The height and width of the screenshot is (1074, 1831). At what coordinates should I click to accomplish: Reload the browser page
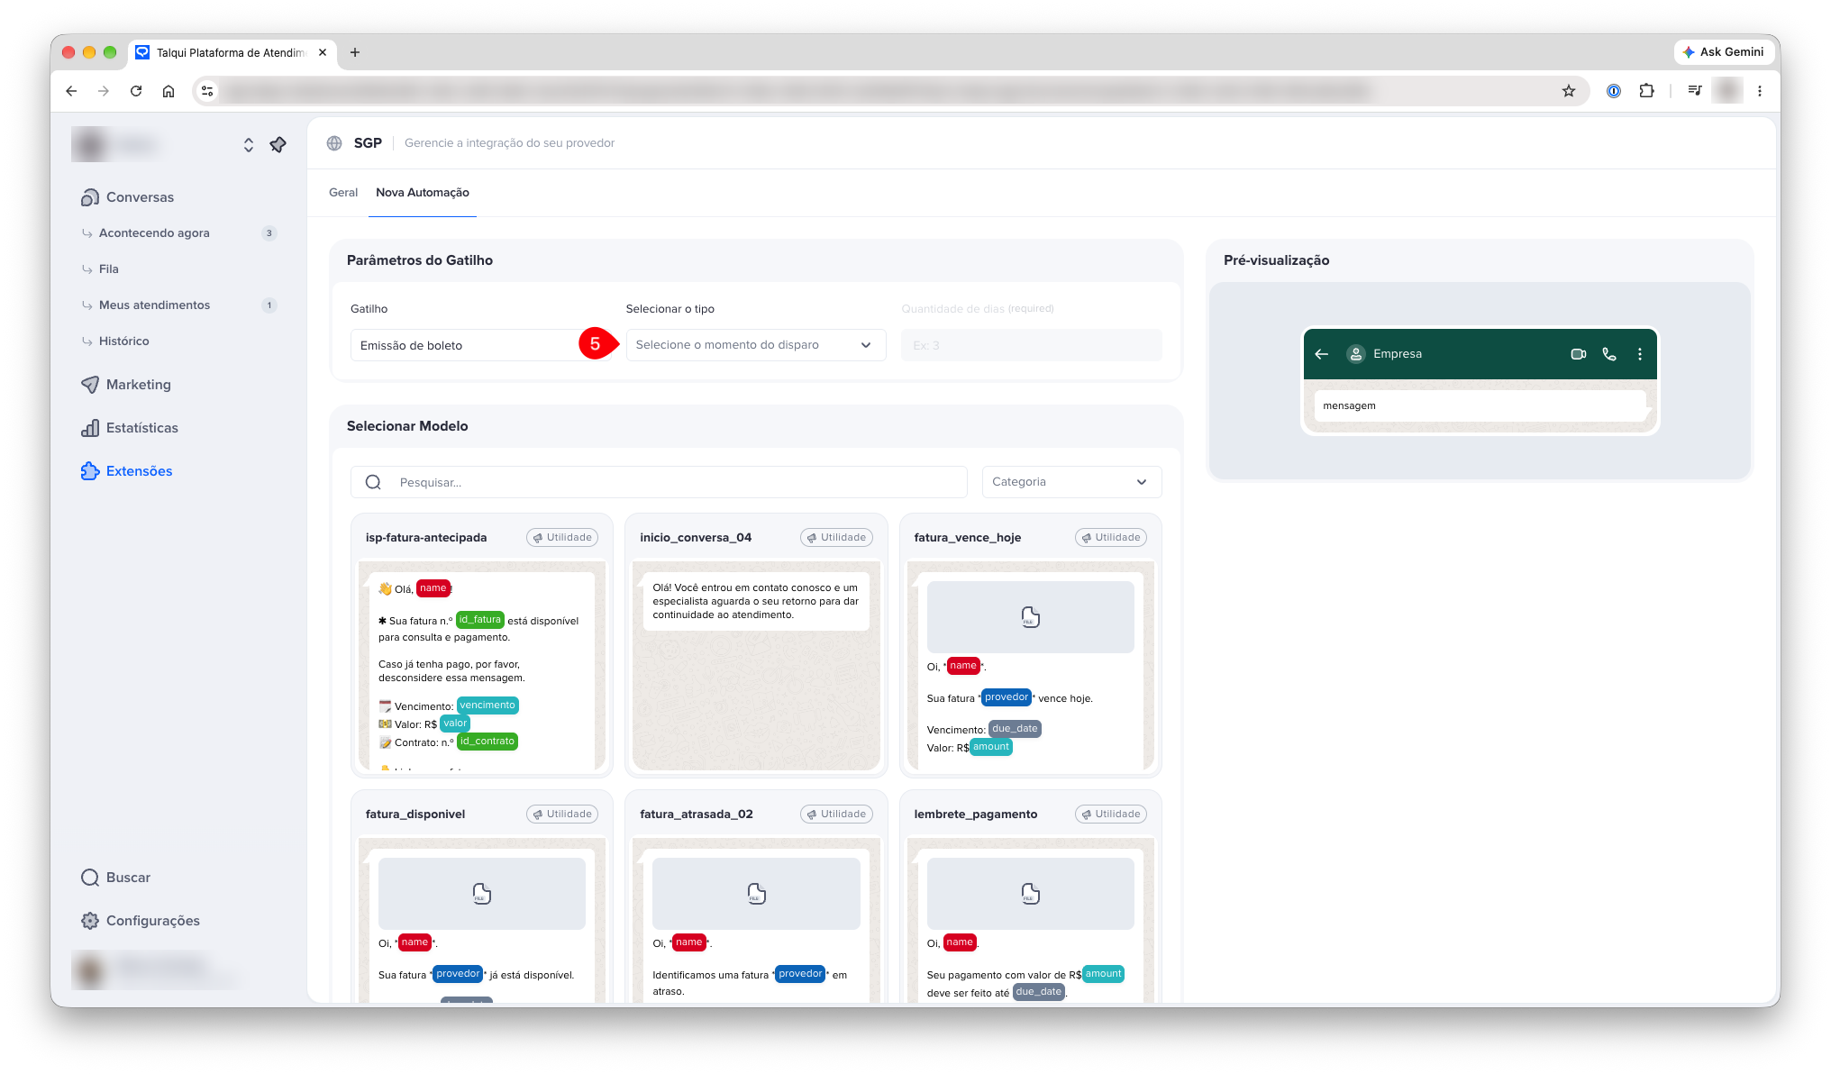[136, 91]
